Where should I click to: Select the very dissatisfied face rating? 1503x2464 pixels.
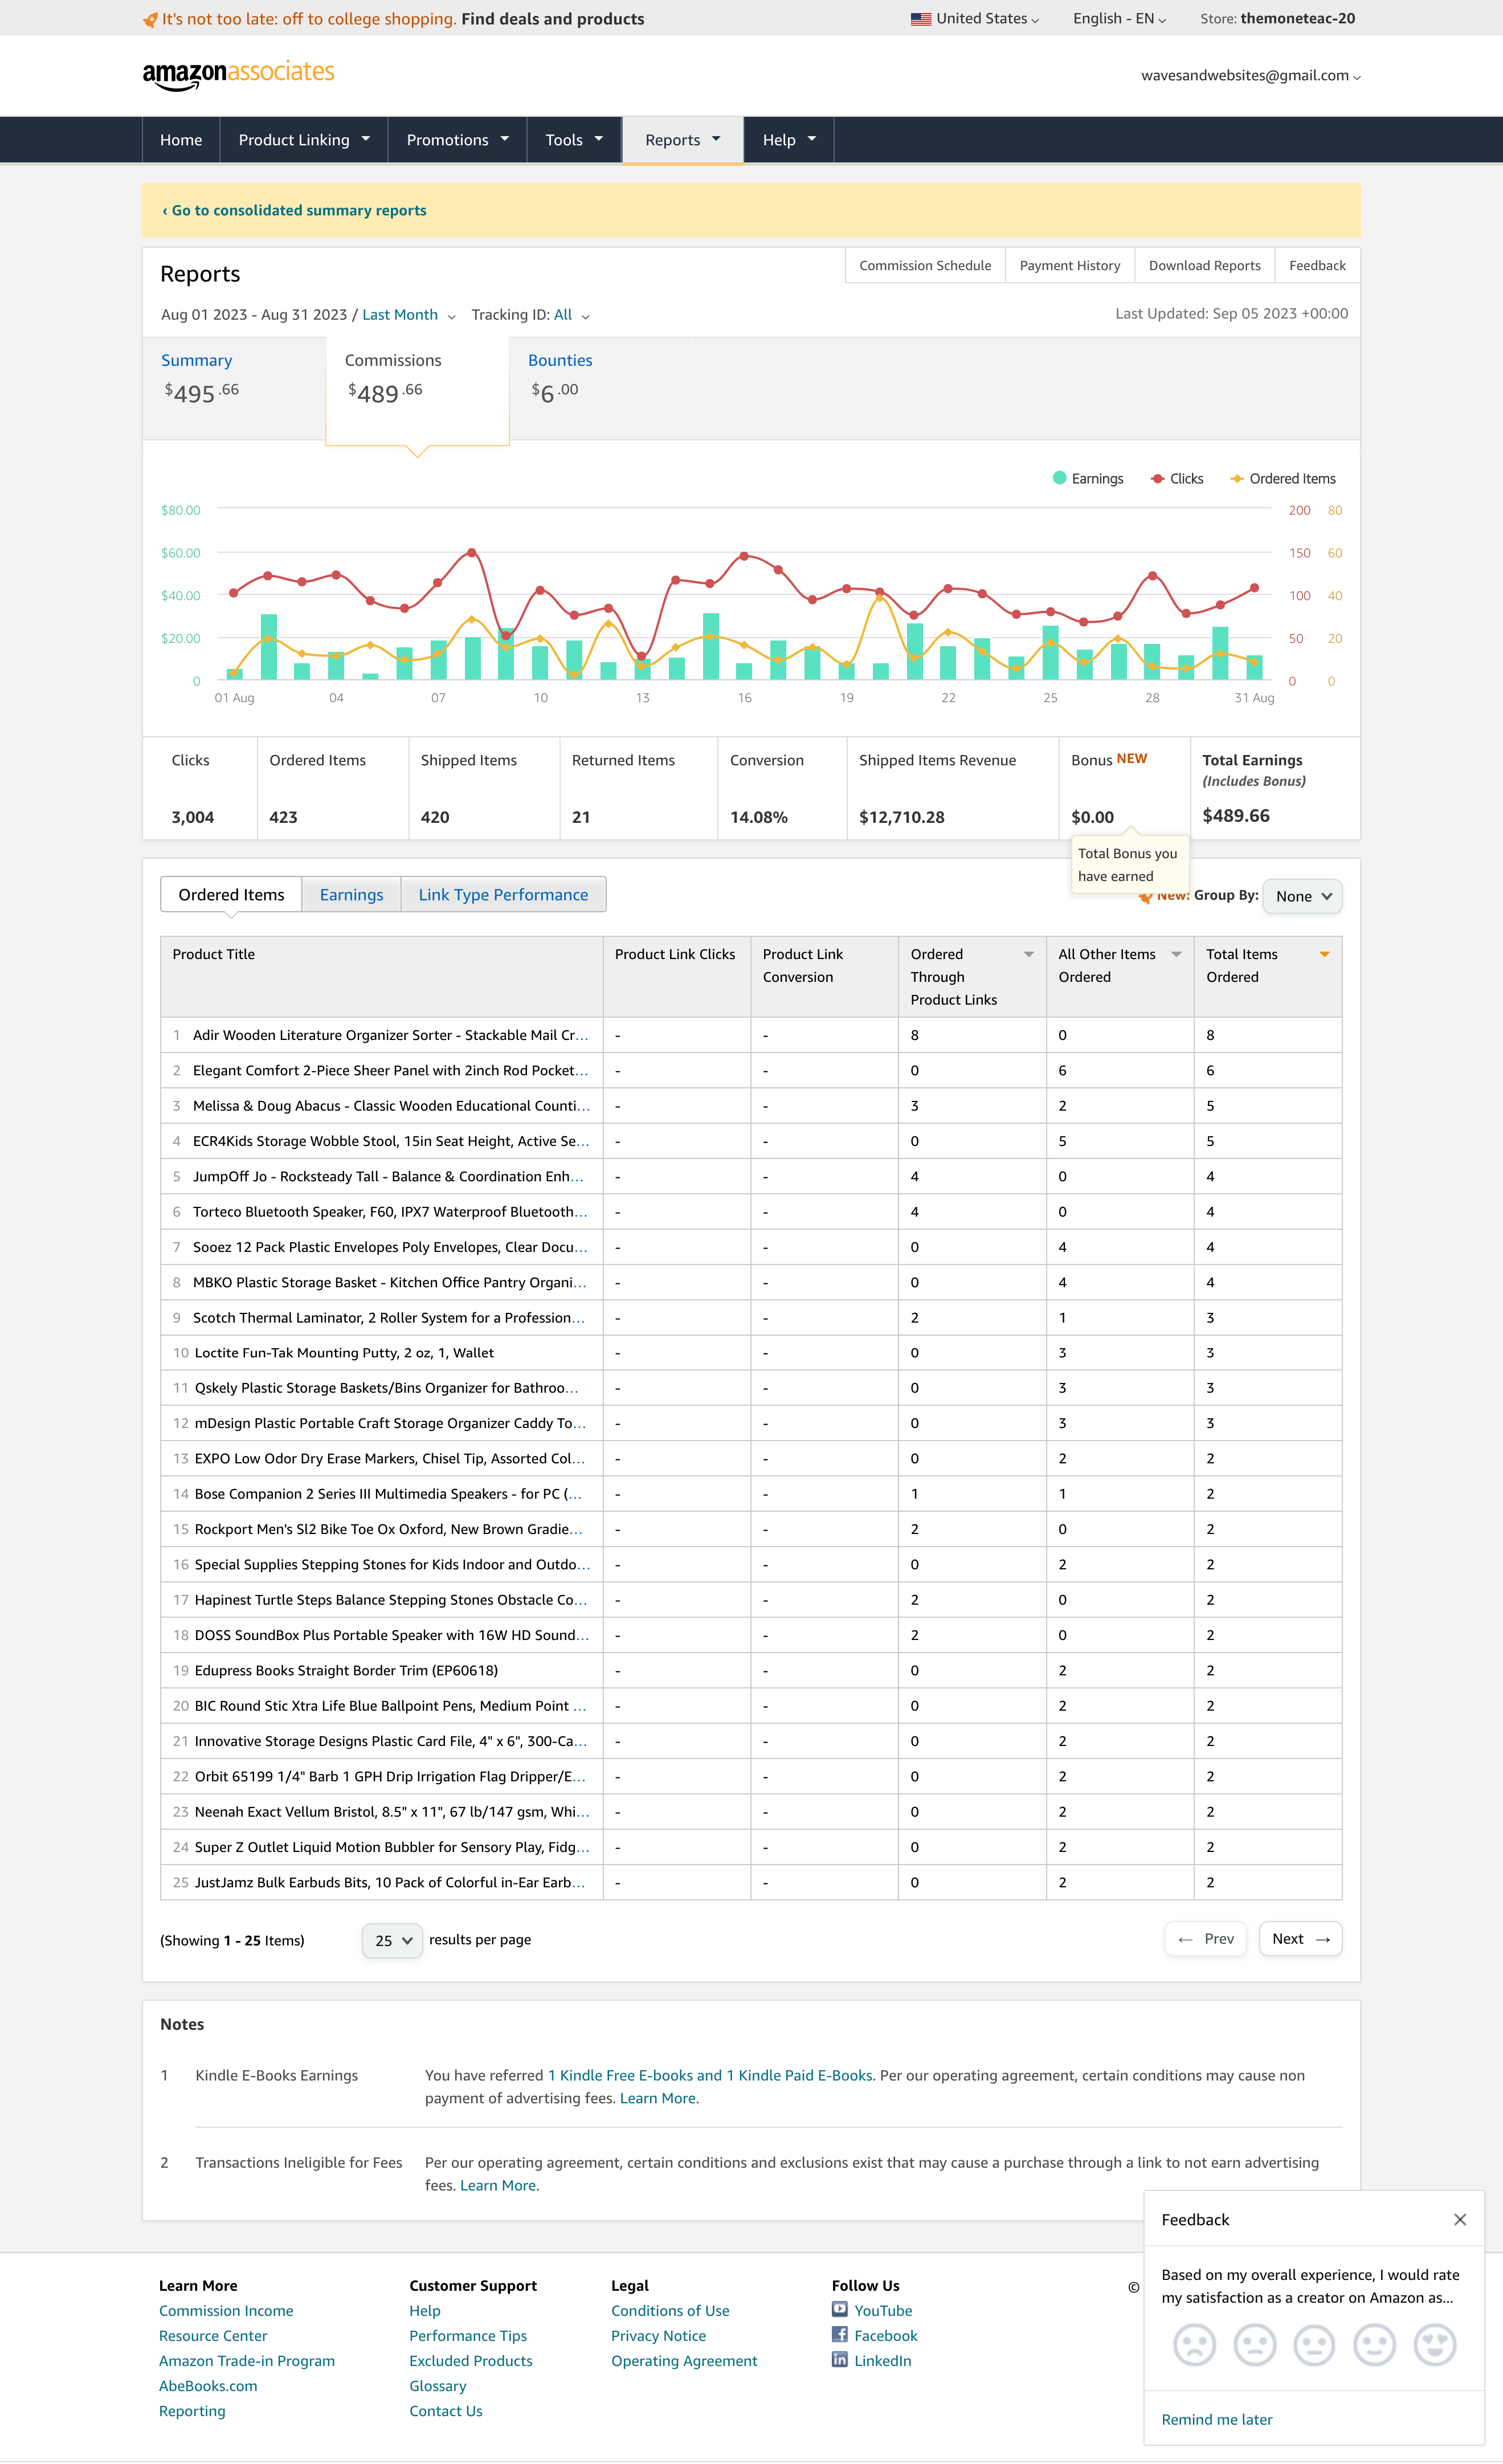point(1194,2344)
